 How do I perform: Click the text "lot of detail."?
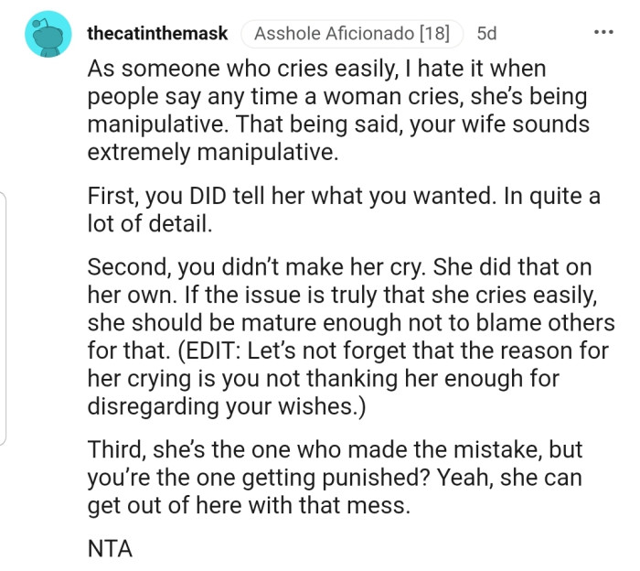tap(153, 223)
